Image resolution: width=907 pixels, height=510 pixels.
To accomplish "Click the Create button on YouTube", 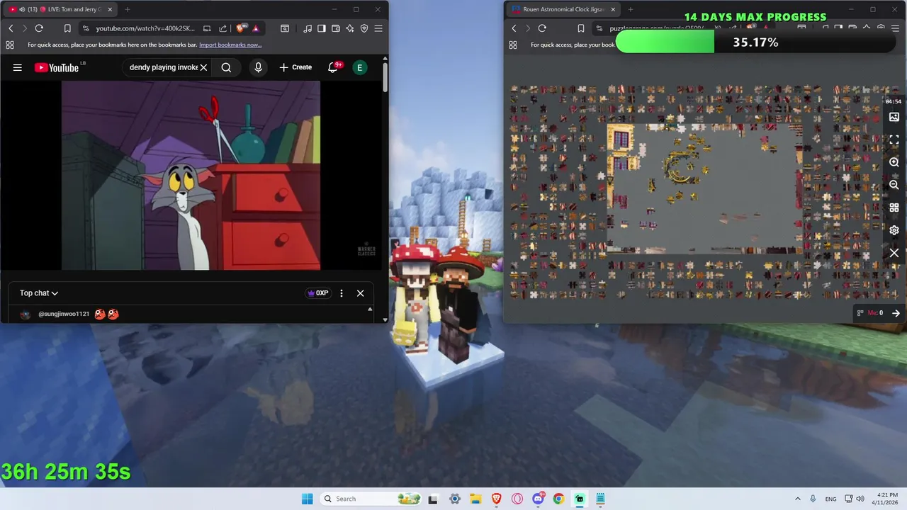I will click(x=295, y=67).
